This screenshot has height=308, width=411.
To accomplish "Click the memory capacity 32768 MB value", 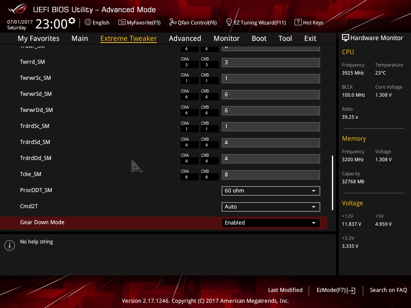I will pos(353,182).
